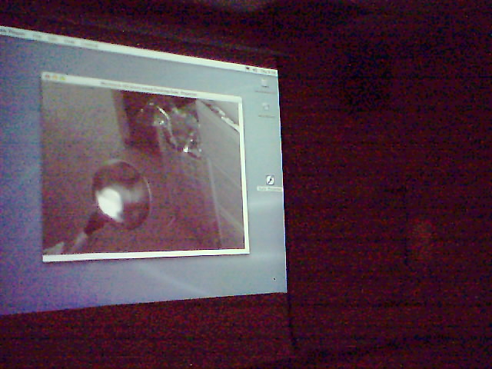492x369 pixels.
Task: Click the selected label under the round desktop icon
Action: point(270,188)
